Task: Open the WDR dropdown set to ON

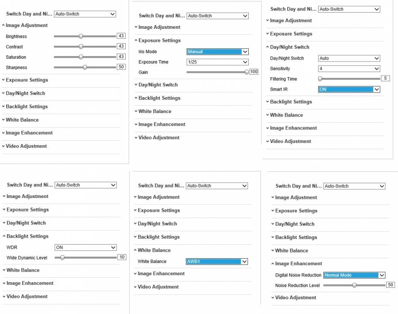Action: point(86,247)
